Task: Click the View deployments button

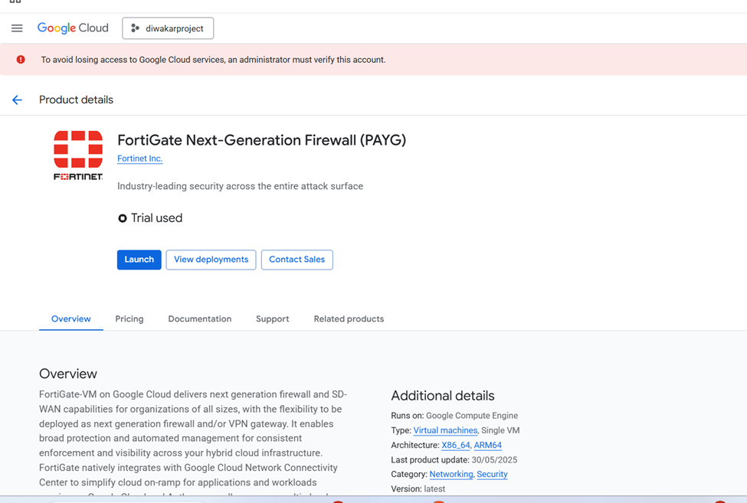Action: click(x=211, y=260)
